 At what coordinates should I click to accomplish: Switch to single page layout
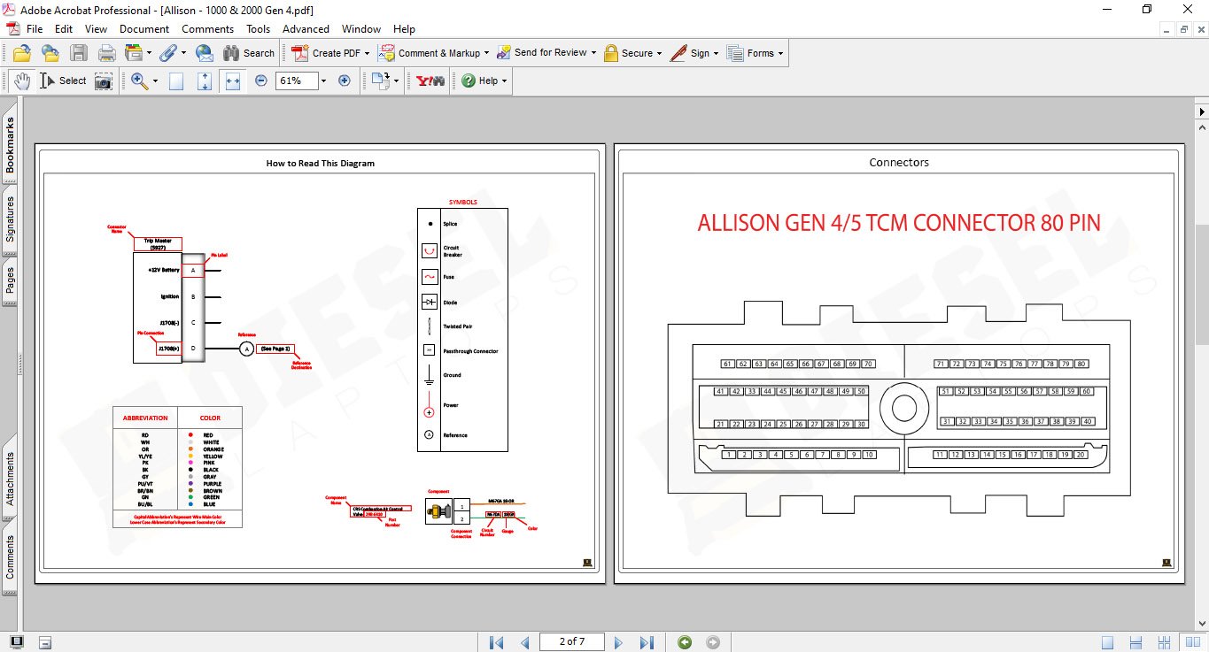click(1108, 642)
